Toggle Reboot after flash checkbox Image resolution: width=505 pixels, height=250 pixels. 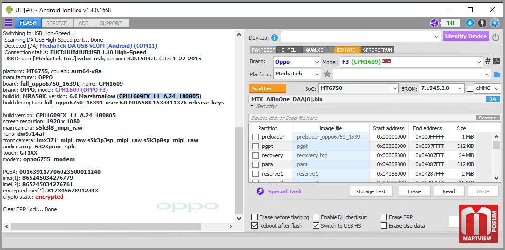click(254, 225)
